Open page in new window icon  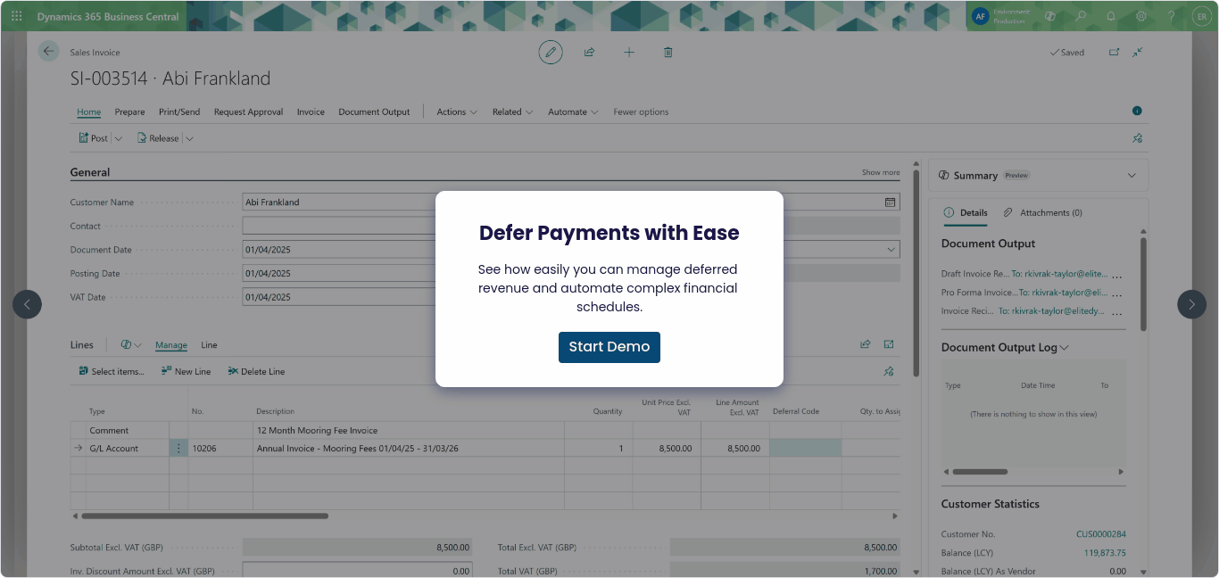tap(1114, 53)
